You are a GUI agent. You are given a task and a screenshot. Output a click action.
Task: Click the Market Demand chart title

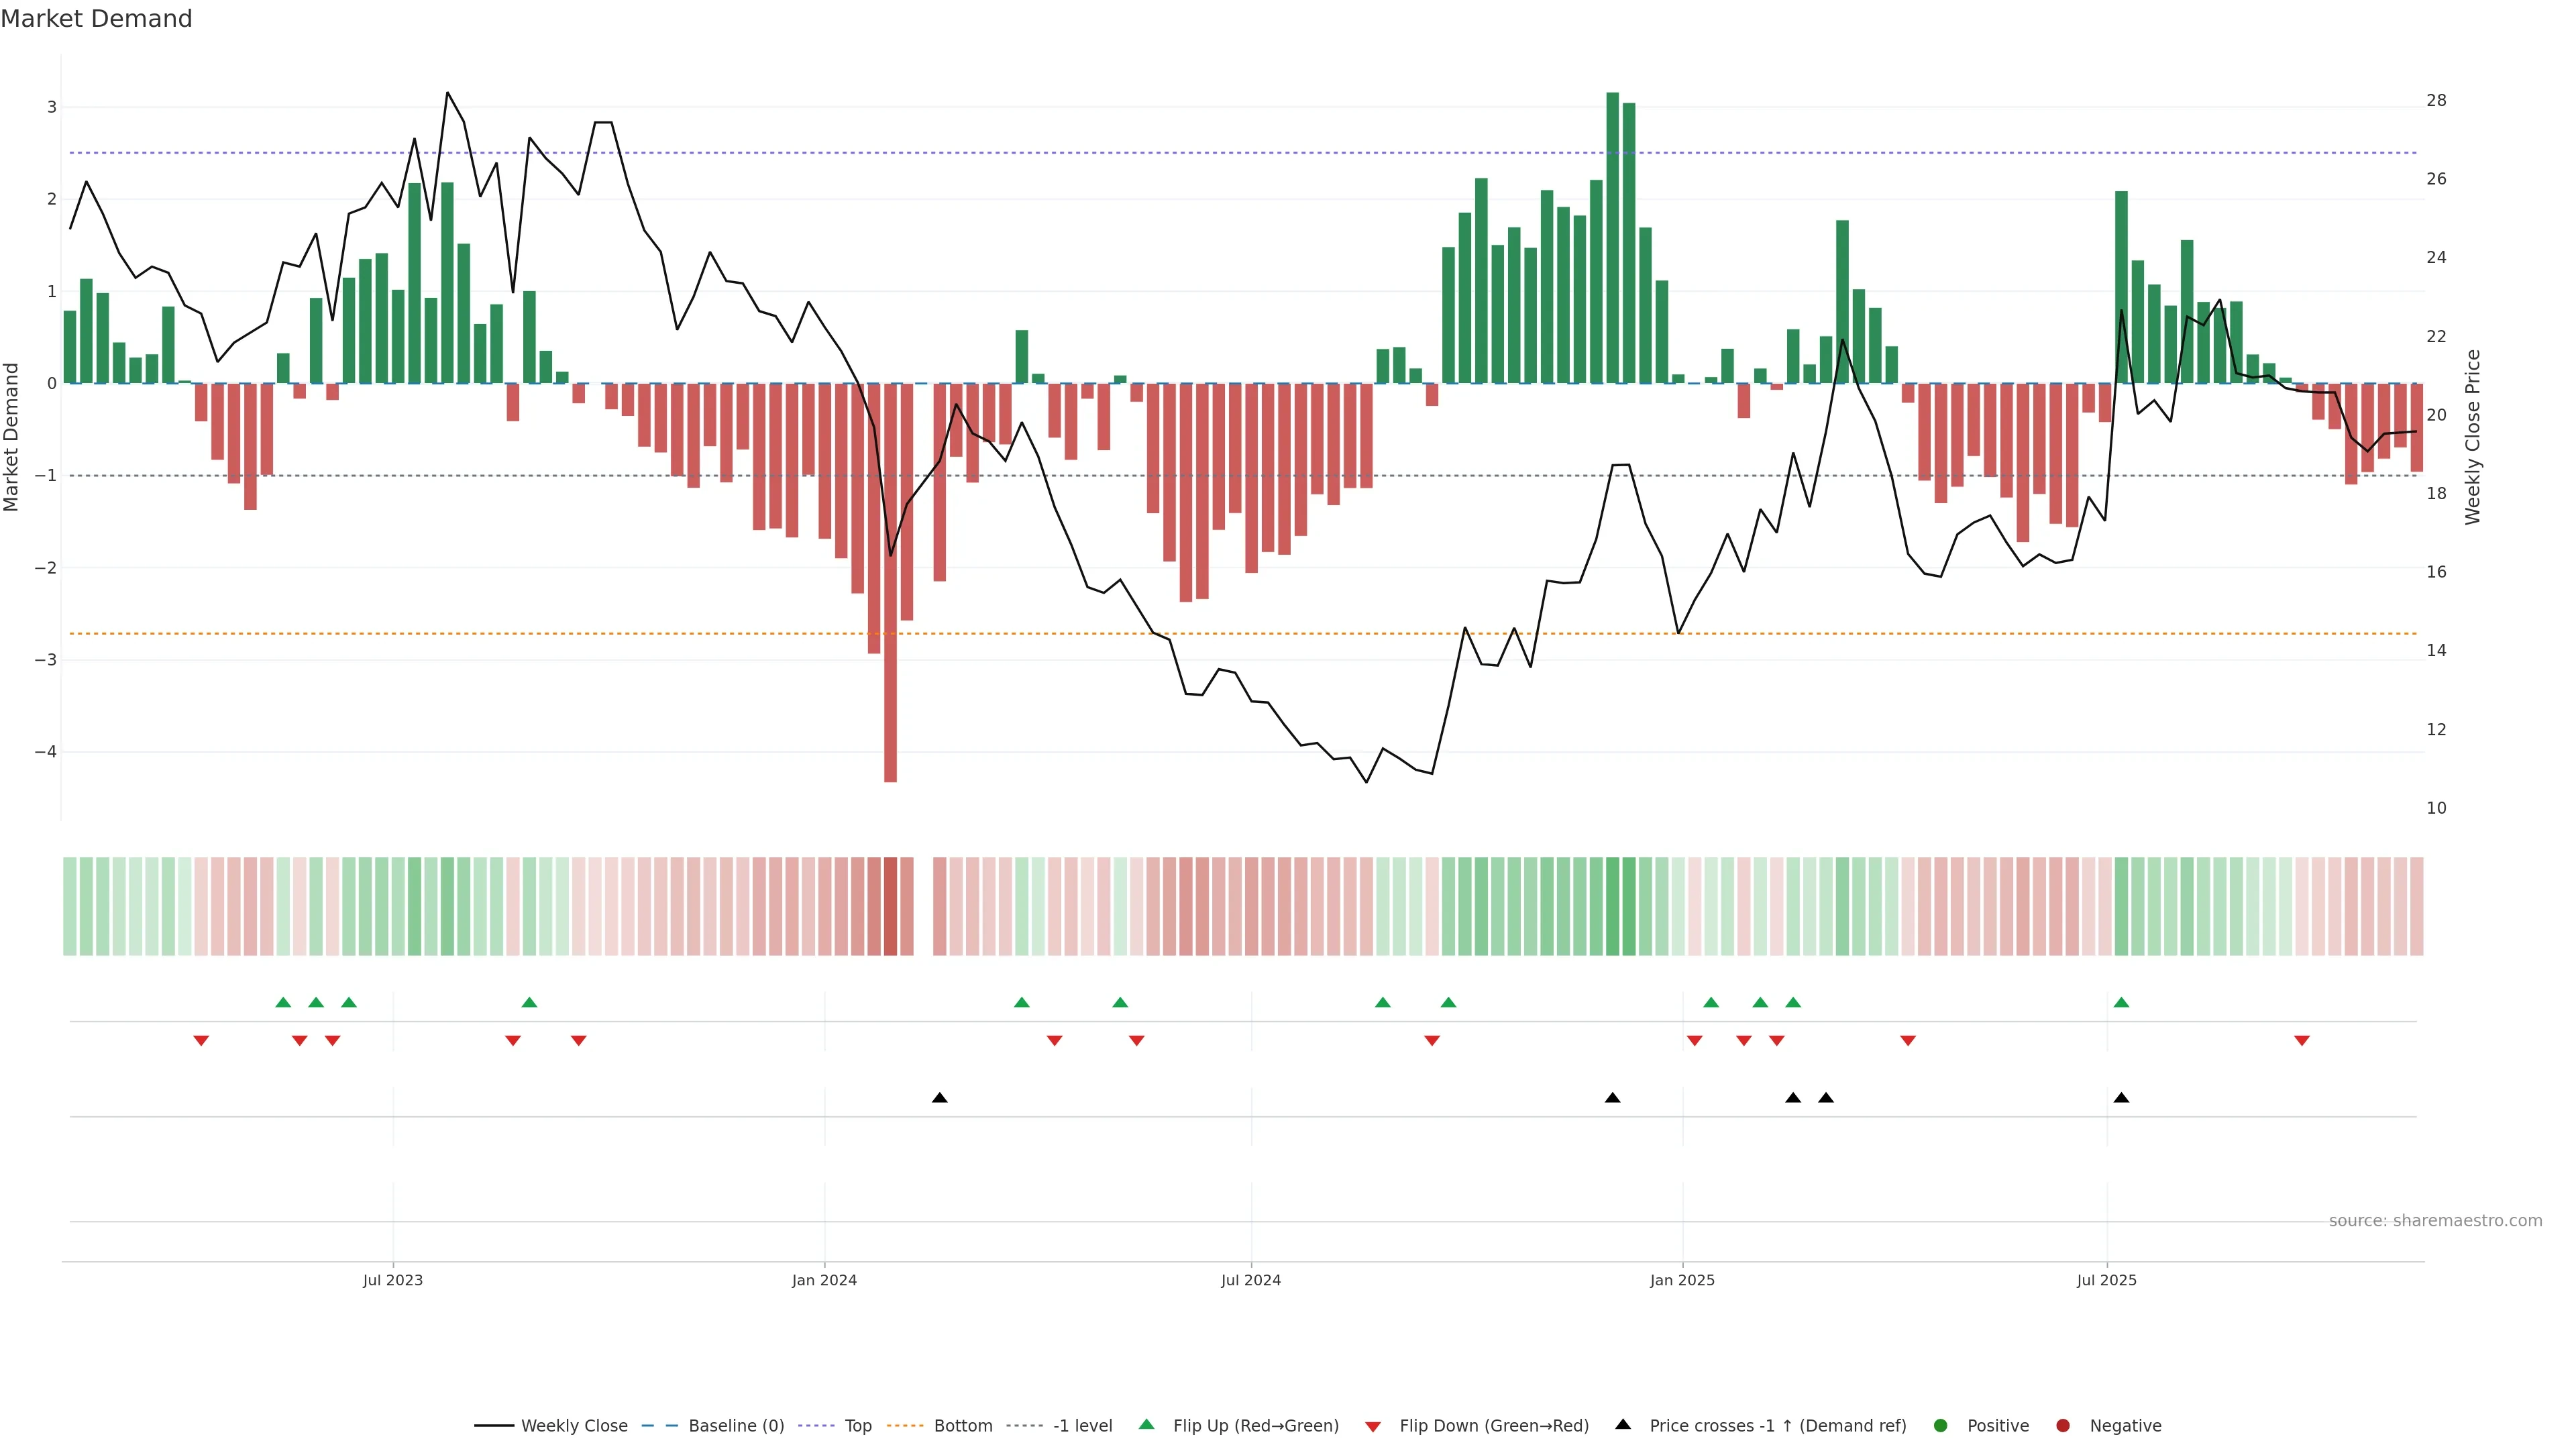coord(96,19)
